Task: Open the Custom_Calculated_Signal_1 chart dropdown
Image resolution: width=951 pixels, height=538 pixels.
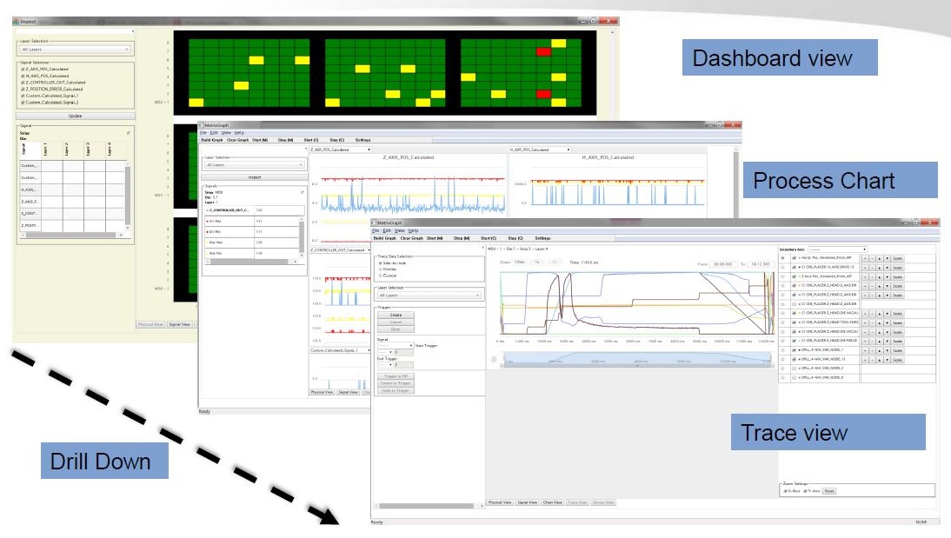Action: coord(340,350)
